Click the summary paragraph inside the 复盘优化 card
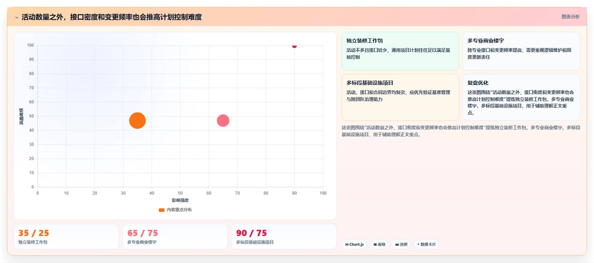Viewport: 594px width, 263px height. coord(521,102)
